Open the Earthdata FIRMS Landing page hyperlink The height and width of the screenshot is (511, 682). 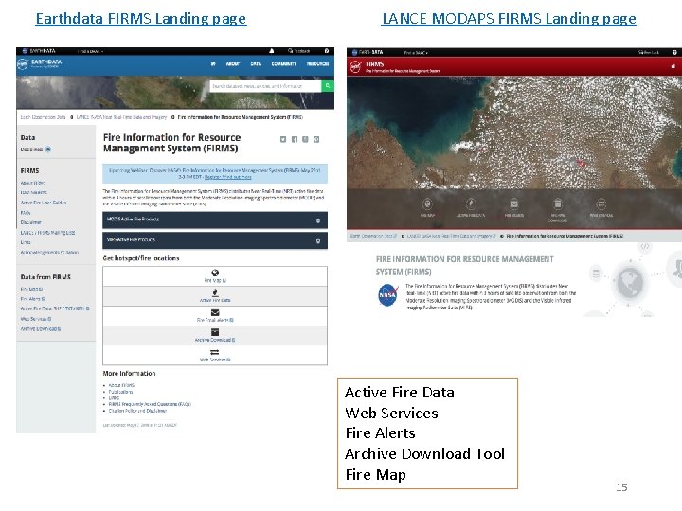[141, 19]
